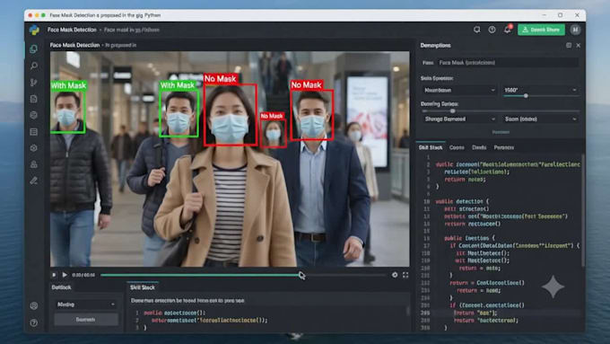Click the 0:00 / 00:06 time readout
Screen dimensions: 610x344
click(83, 275)
